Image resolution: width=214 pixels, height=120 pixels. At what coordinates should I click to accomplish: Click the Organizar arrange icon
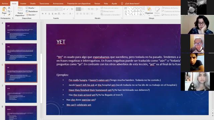click(149, 9)
